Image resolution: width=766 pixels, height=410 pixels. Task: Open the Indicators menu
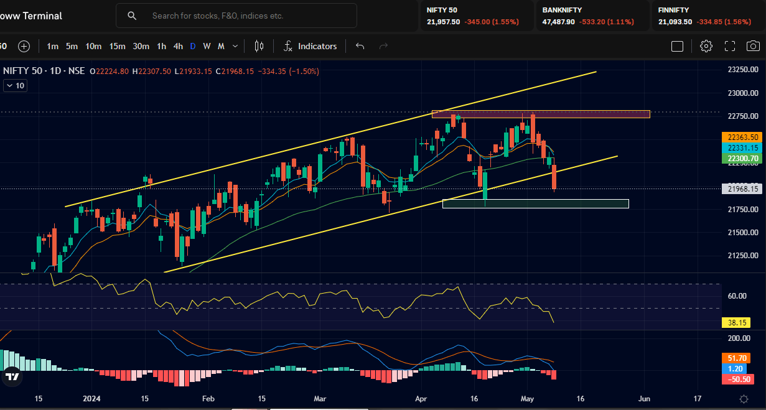tap(311, 46)
